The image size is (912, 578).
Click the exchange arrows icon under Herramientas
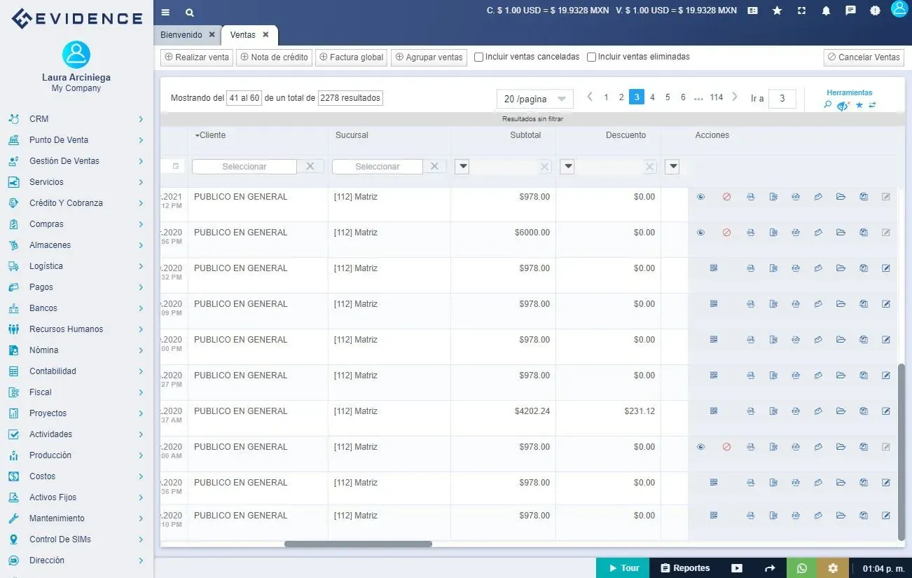coord(873,105)
